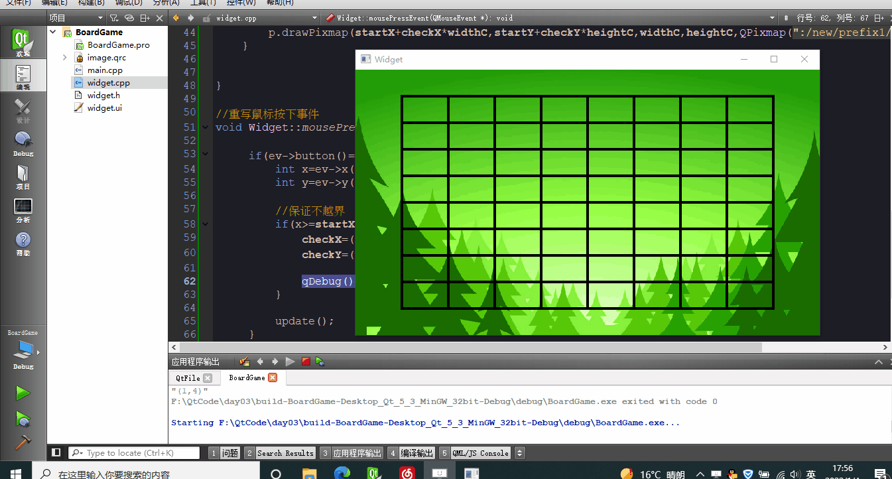The width and height of the screenshot is (892, 479).
Task: Collapse the output pane with the chevron
Action: 879,362
